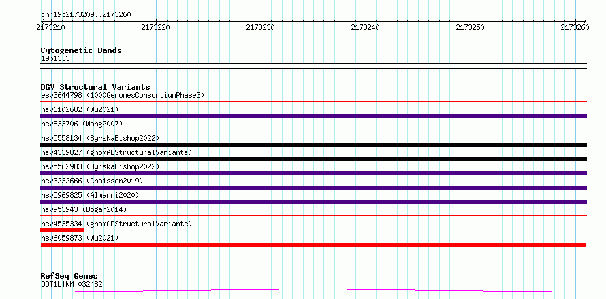The width and height of the screenshot is (606, 299).
Task: Click the black bar under nsv5558134
Action: point(313,145)
